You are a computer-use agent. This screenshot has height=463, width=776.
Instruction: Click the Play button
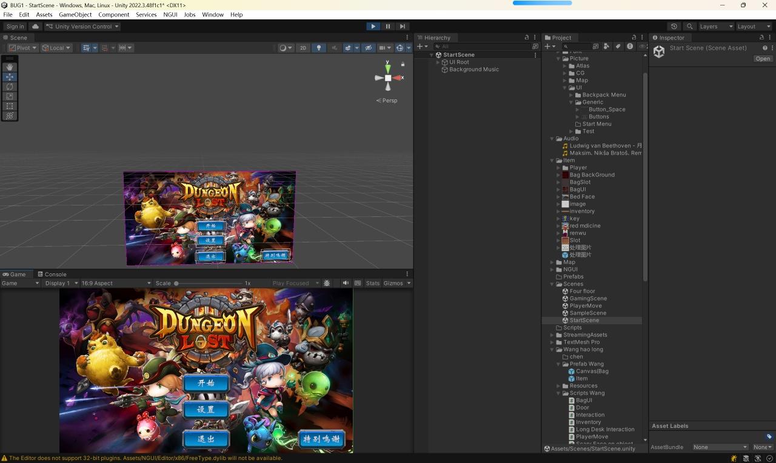(373, 26)
